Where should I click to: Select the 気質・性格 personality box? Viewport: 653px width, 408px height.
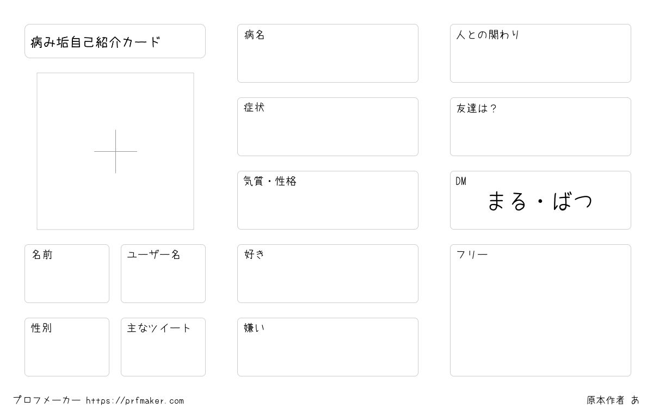328,200
